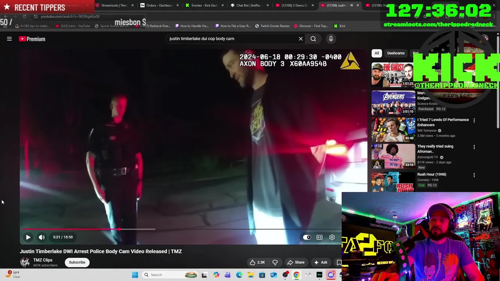The width and height of the screenshot is (500, 281).
Task: Open File Explorer from taskbar
Action: (x=250, y=275)
